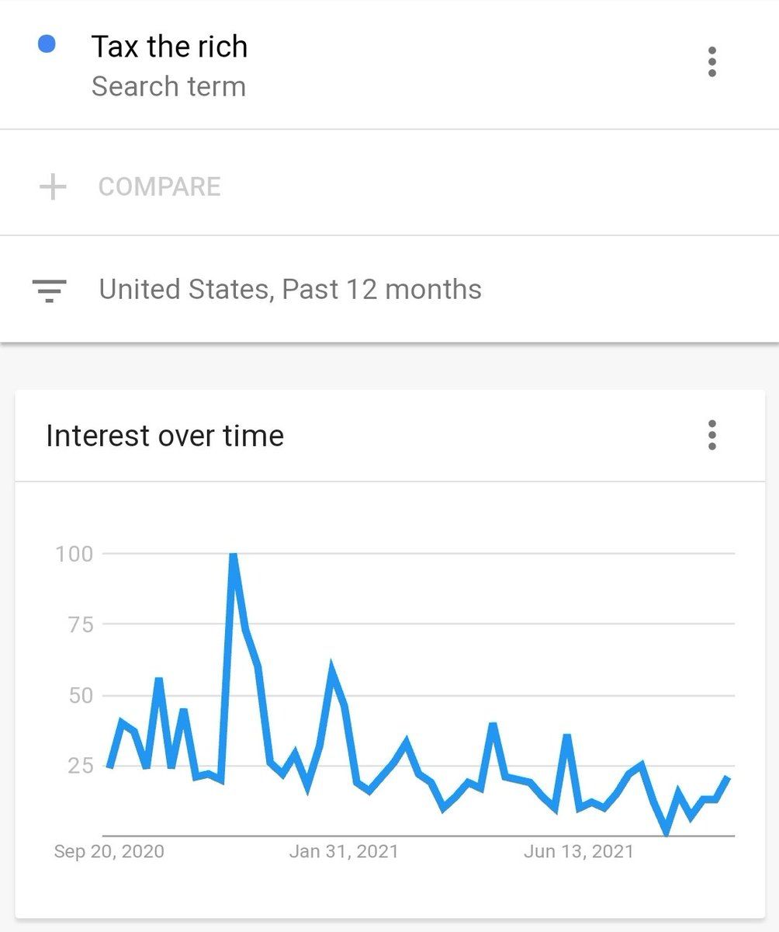Screen dimensions: 779x932
Task: Open the Interest over time card menu
Action: click(711, 436)
